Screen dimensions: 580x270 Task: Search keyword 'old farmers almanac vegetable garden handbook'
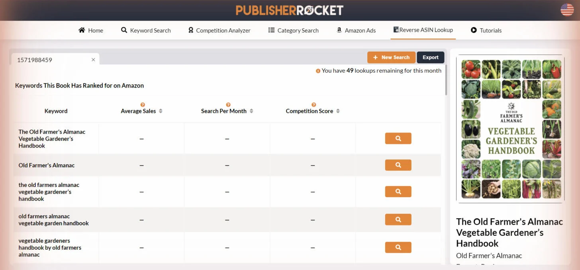tap(398, 219)
